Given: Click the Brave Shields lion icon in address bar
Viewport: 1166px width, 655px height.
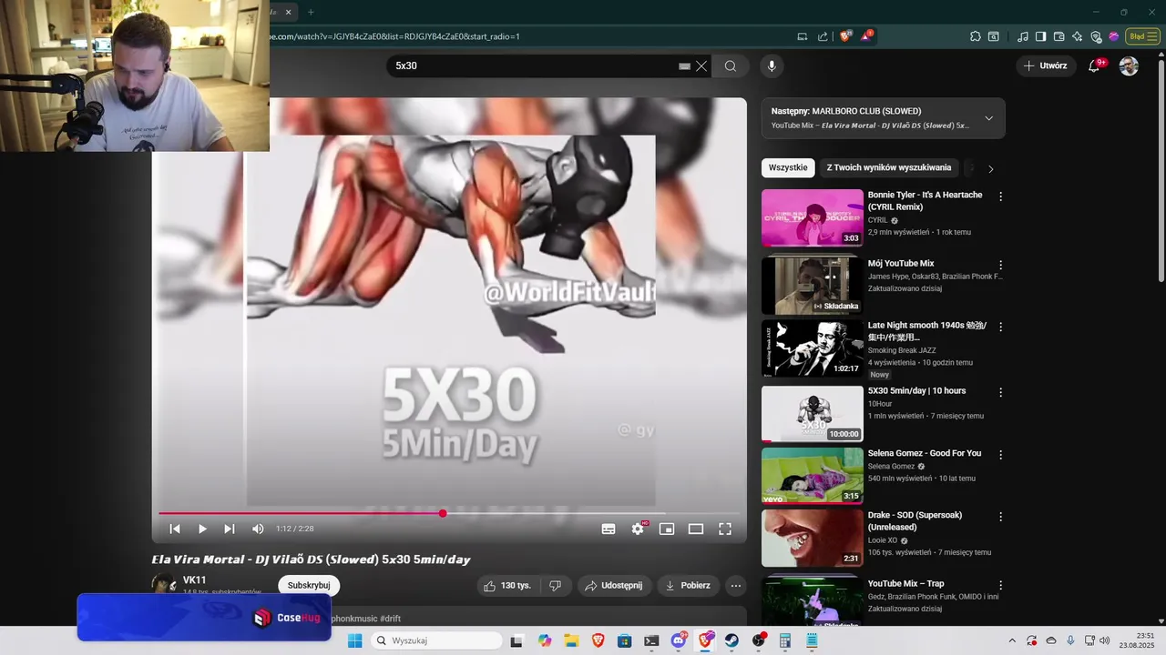Looking at the screenshot, I should point(845,36).
